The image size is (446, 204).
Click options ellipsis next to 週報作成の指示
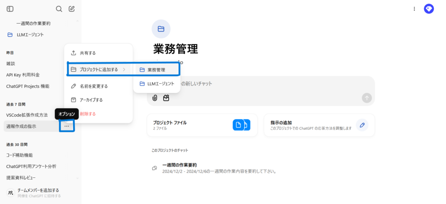(67, 126)
